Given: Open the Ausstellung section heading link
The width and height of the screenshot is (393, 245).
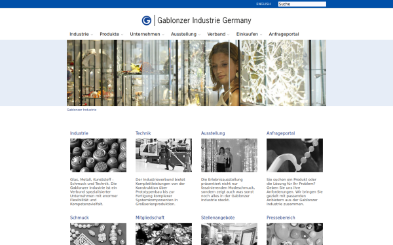Looking at the screenshot, I should click(213, 133).
